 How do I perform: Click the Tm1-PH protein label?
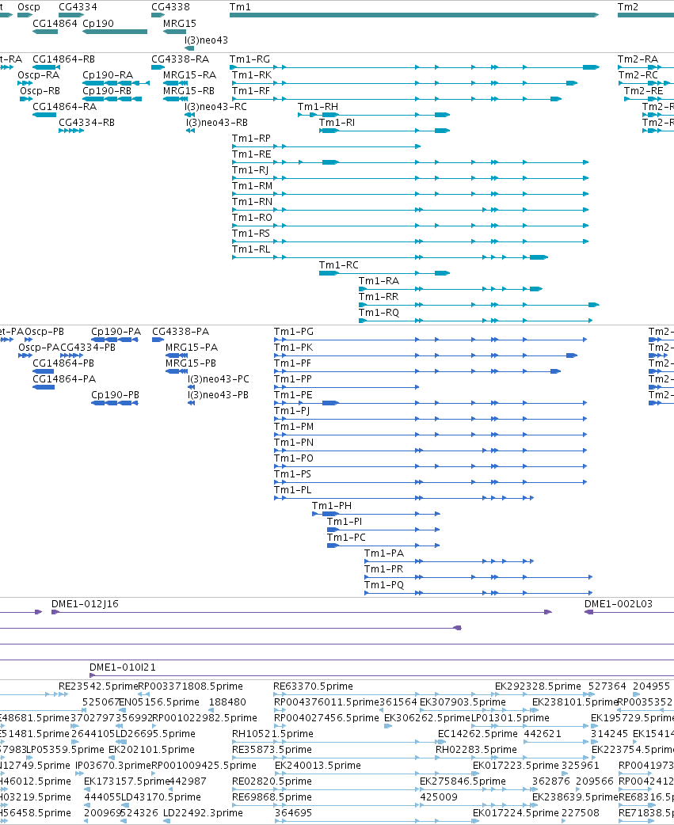[x=332, y=505]
